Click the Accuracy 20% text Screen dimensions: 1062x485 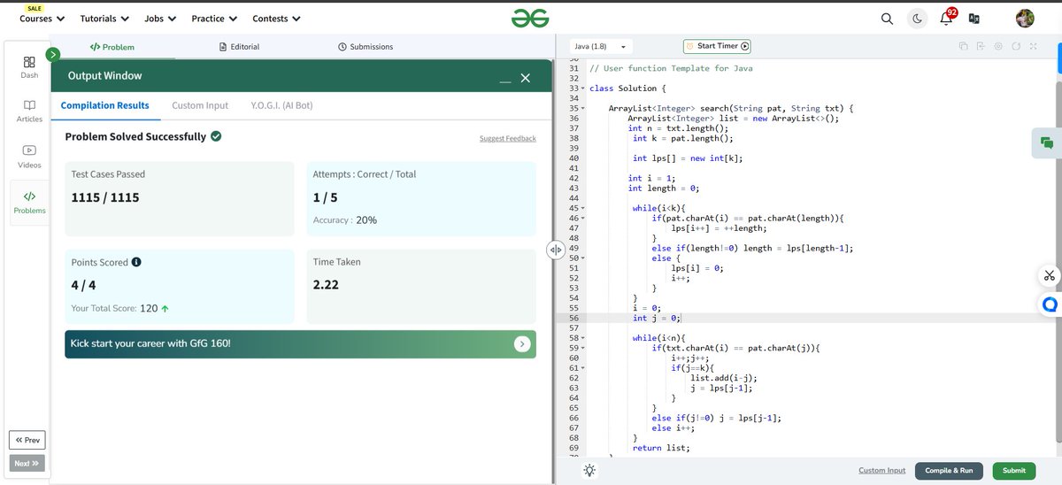[345, 219]
